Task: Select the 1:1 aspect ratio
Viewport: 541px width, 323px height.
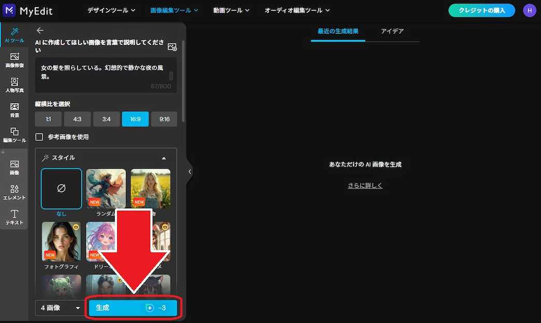Action: point(48,119)
